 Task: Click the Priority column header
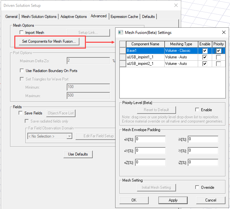pyautogui.click(x=219, y=44)
